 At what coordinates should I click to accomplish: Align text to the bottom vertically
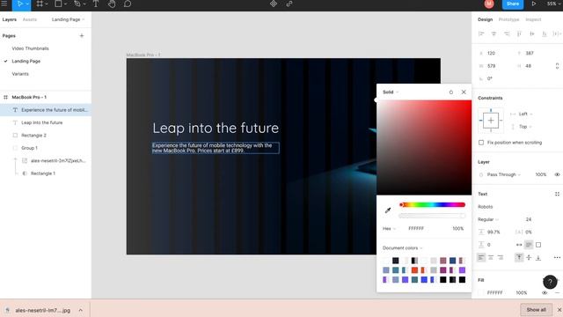coord(538,257)
